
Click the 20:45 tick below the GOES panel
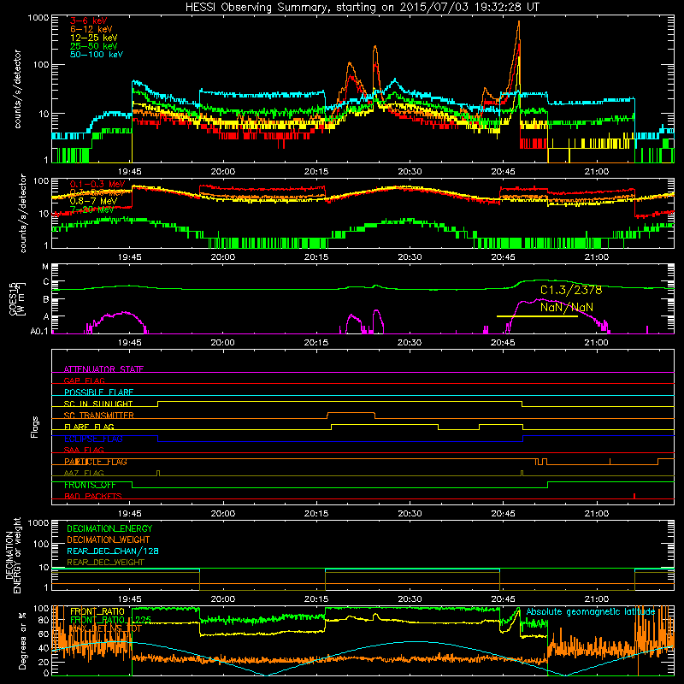tap(503, 343)
